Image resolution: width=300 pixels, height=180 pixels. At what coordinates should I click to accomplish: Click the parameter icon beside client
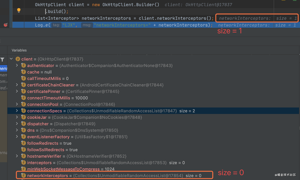18,59
